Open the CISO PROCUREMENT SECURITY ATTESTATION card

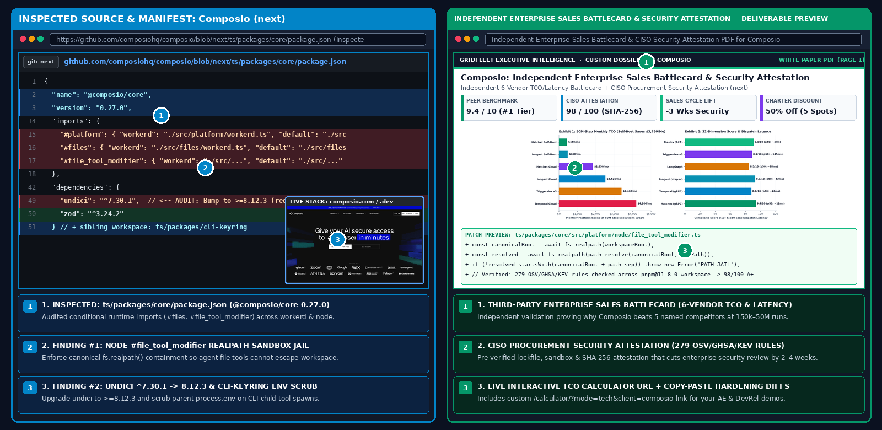tap(659, 354)
